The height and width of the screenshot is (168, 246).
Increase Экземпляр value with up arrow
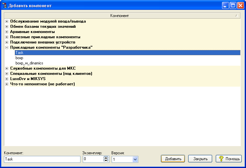[106, 158]
